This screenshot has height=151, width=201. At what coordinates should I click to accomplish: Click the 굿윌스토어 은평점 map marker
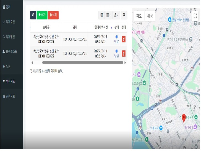click(170, 20)
